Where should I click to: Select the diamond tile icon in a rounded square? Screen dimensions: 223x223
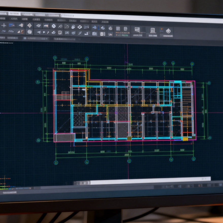54,26
